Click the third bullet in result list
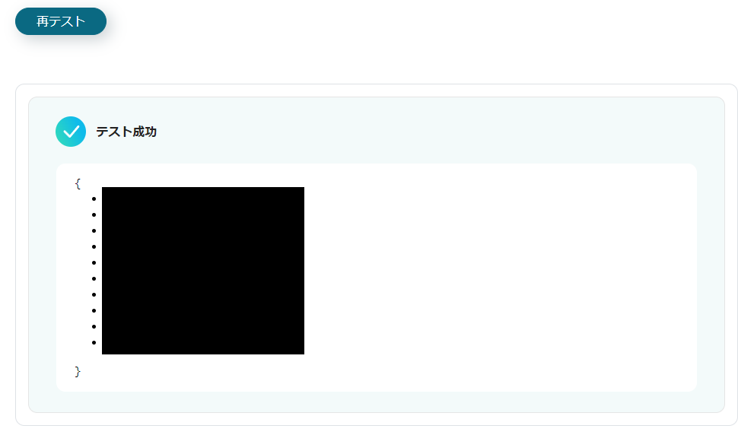 pyautogui.click(x=94, y=231)
